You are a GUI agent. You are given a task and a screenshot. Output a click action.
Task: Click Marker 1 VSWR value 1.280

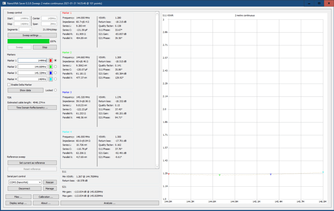point(118,18)
